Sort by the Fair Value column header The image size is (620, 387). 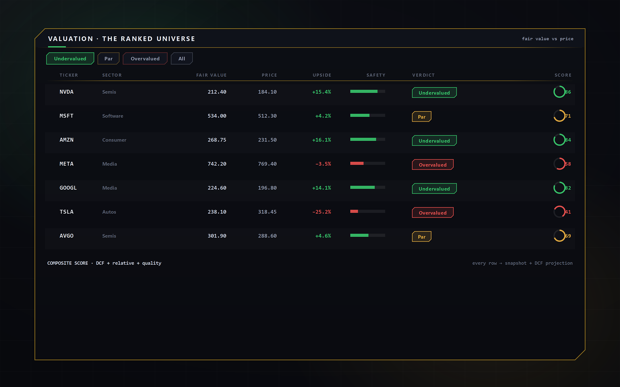point(211,75)
